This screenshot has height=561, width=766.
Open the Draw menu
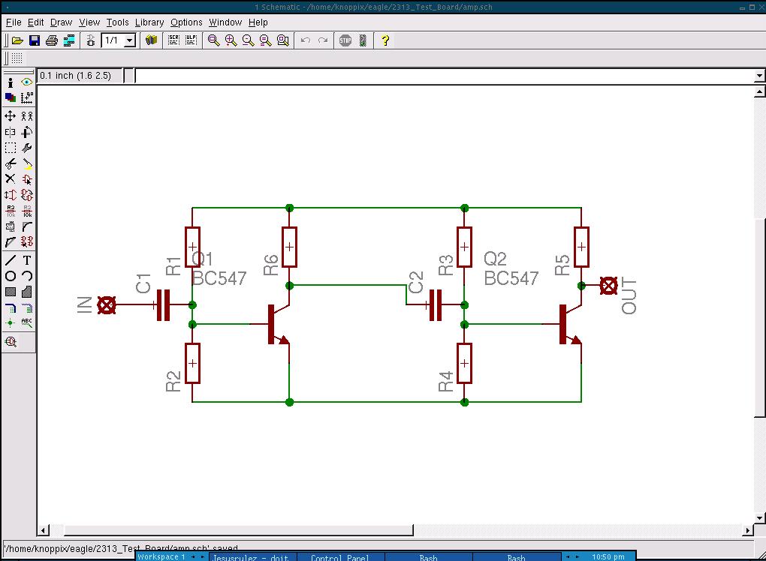click(61, 22)
